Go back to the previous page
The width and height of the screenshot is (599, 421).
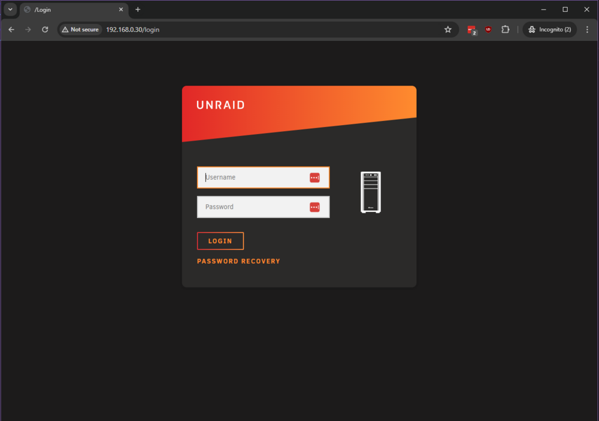pos(11,29)
